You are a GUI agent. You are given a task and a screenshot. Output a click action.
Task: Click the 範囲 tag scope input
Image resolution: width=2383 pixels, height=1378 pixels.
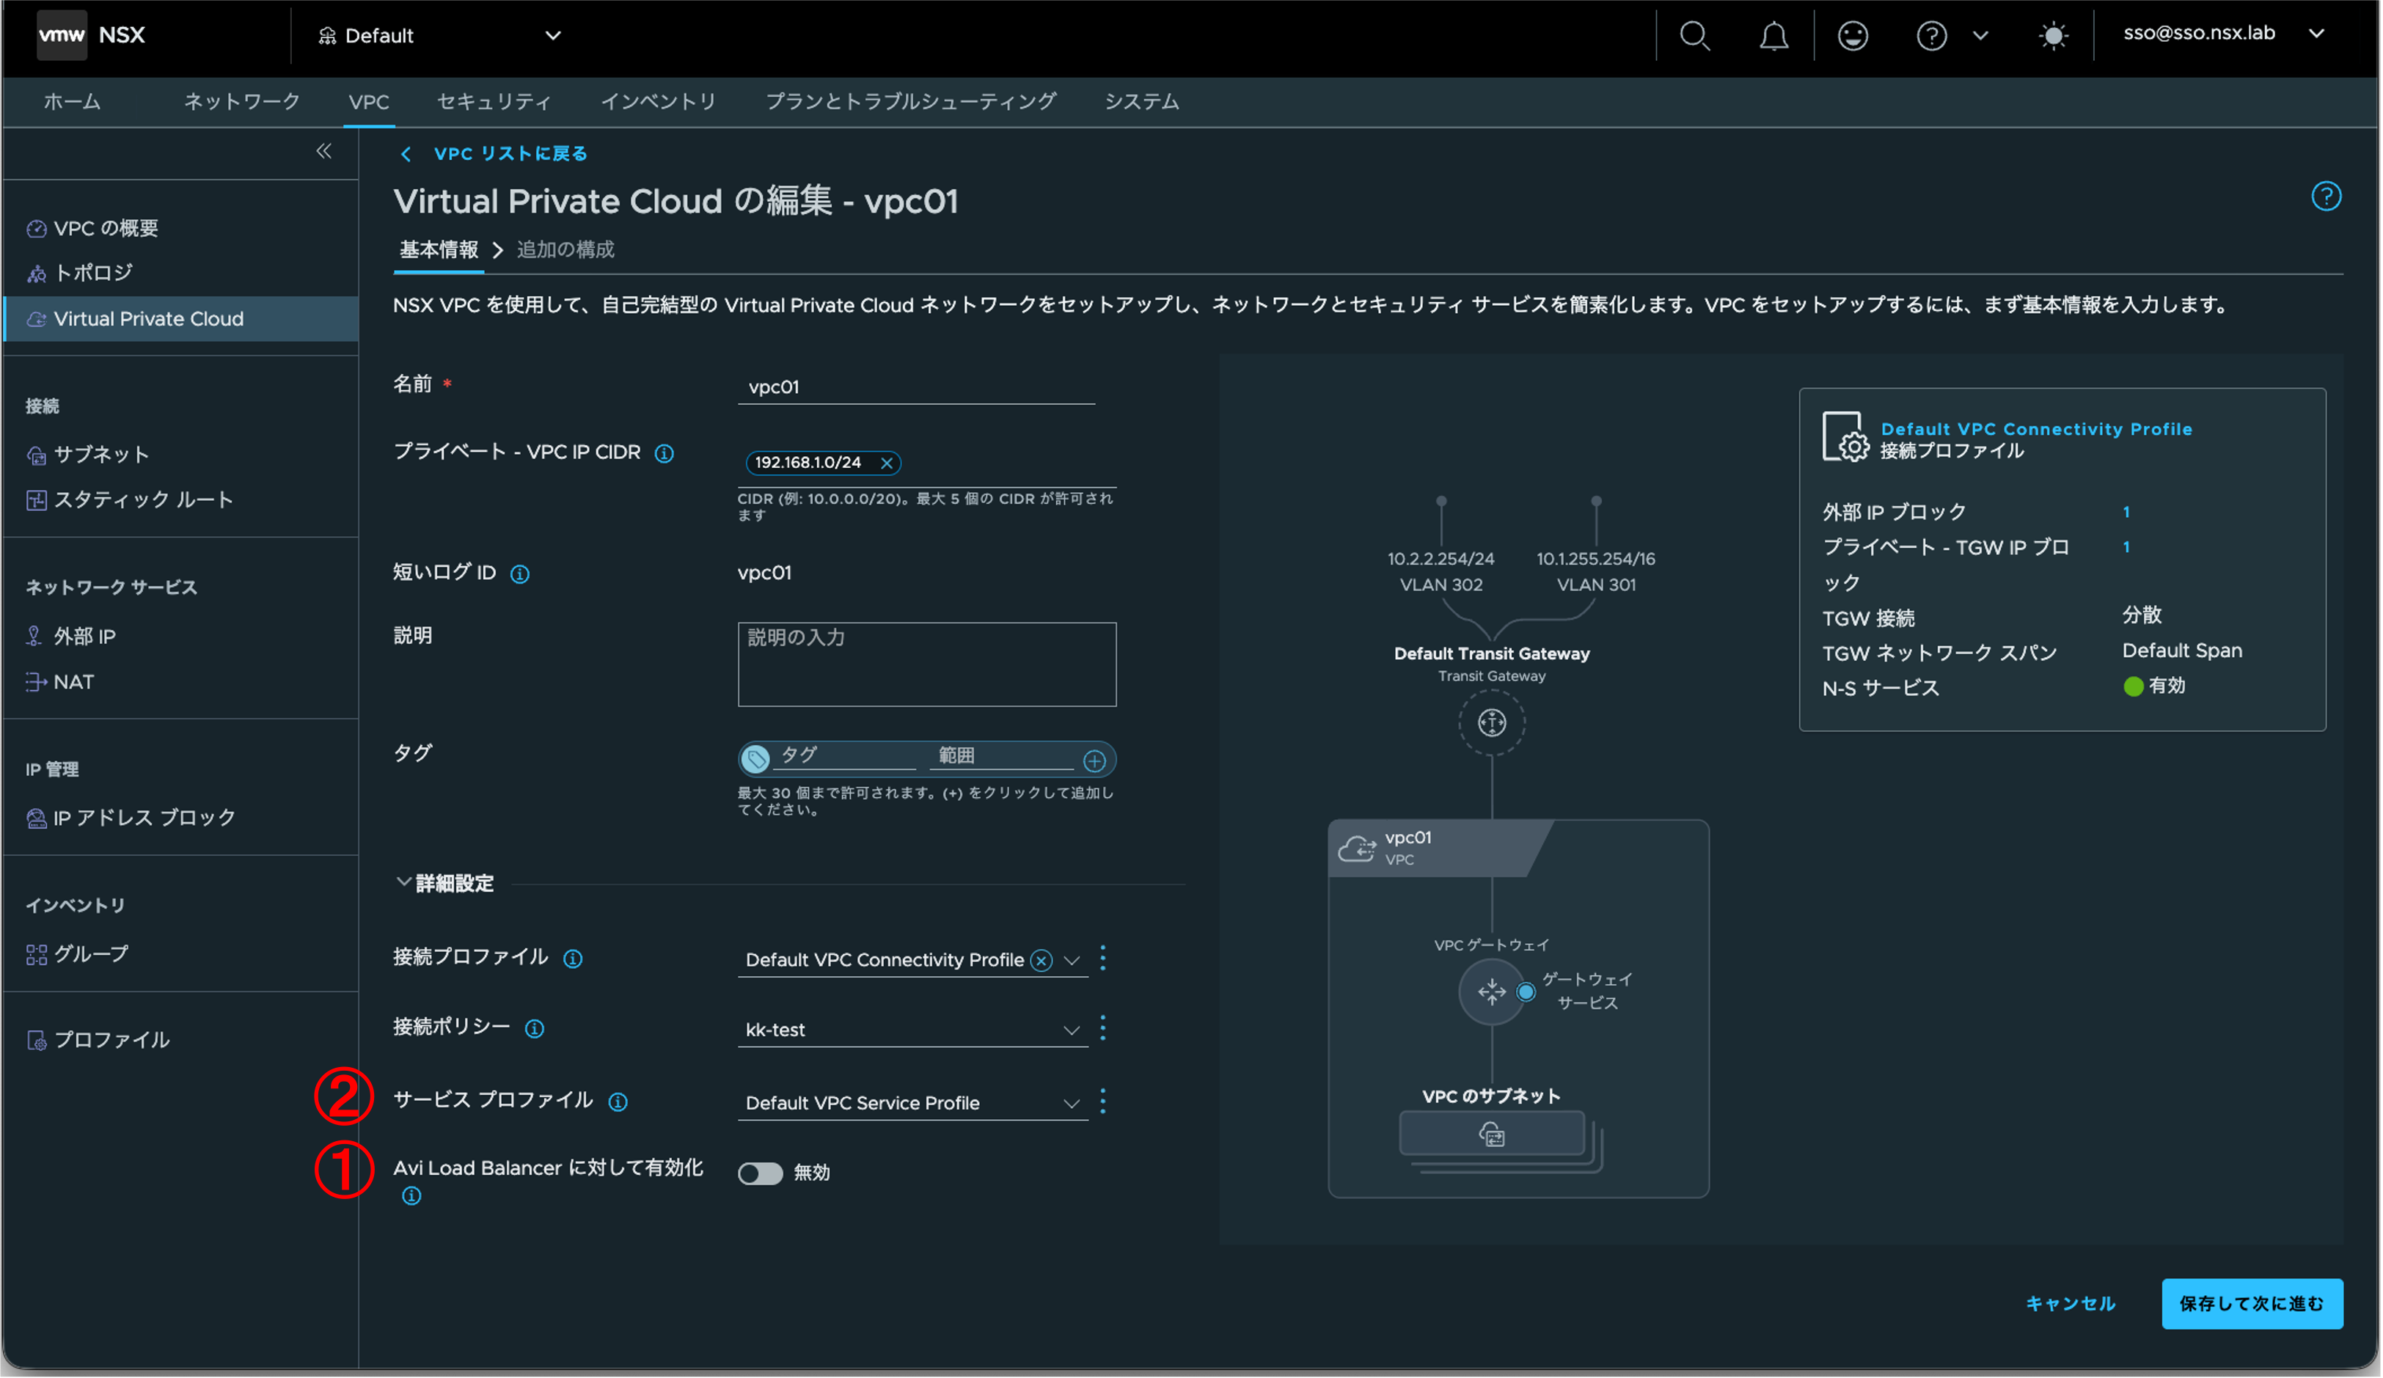coord(1003,757)
